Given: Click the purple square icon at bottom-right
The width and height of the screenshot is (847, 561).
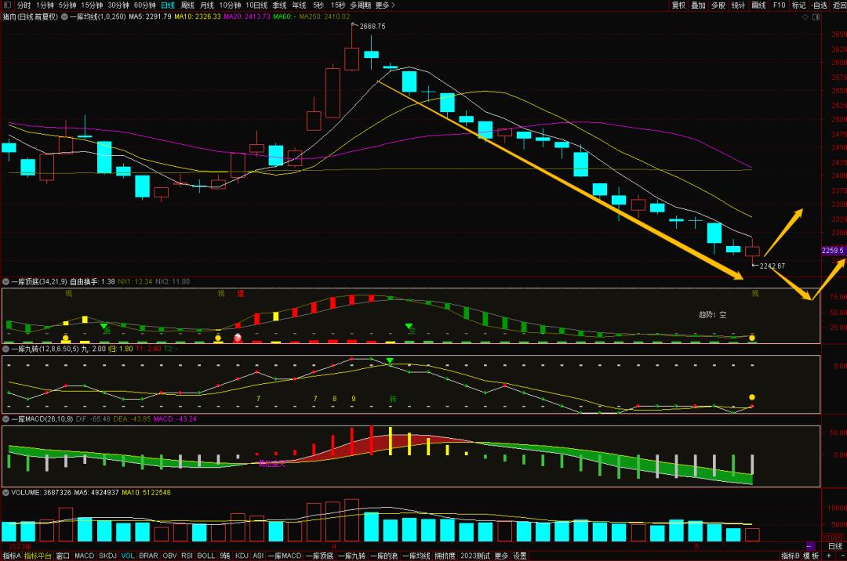Looking at the screenshot, I should click(810, 546).
